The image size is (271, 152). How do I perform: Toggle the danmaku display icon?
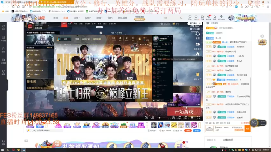(x=173, y=118)
